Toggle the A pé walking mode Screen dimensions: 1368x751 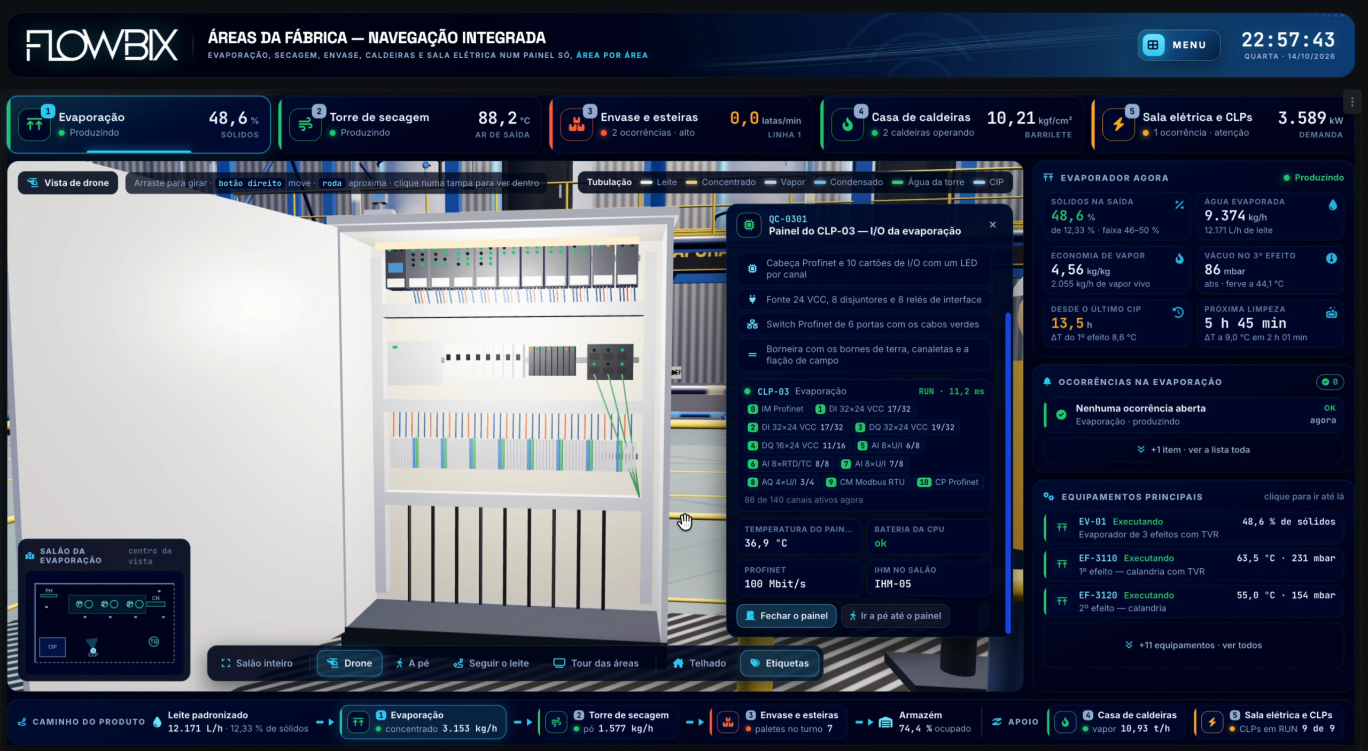pyautogui.click(x=412, y=663)
